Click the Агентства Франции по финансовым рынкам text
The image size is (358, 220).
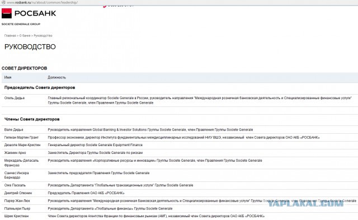156,216
